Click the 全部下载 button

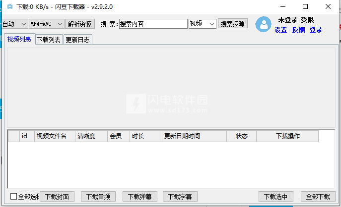click(x=318, y=197)
